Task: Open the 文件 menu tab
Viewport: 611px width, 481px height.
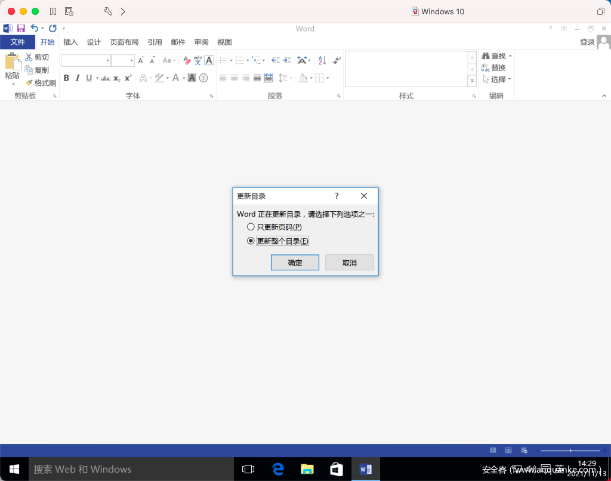Action: [17, 42]
